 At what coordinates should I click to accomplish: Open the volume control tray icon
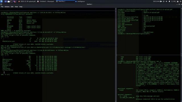pyautogui.click(x=166, y=1)
